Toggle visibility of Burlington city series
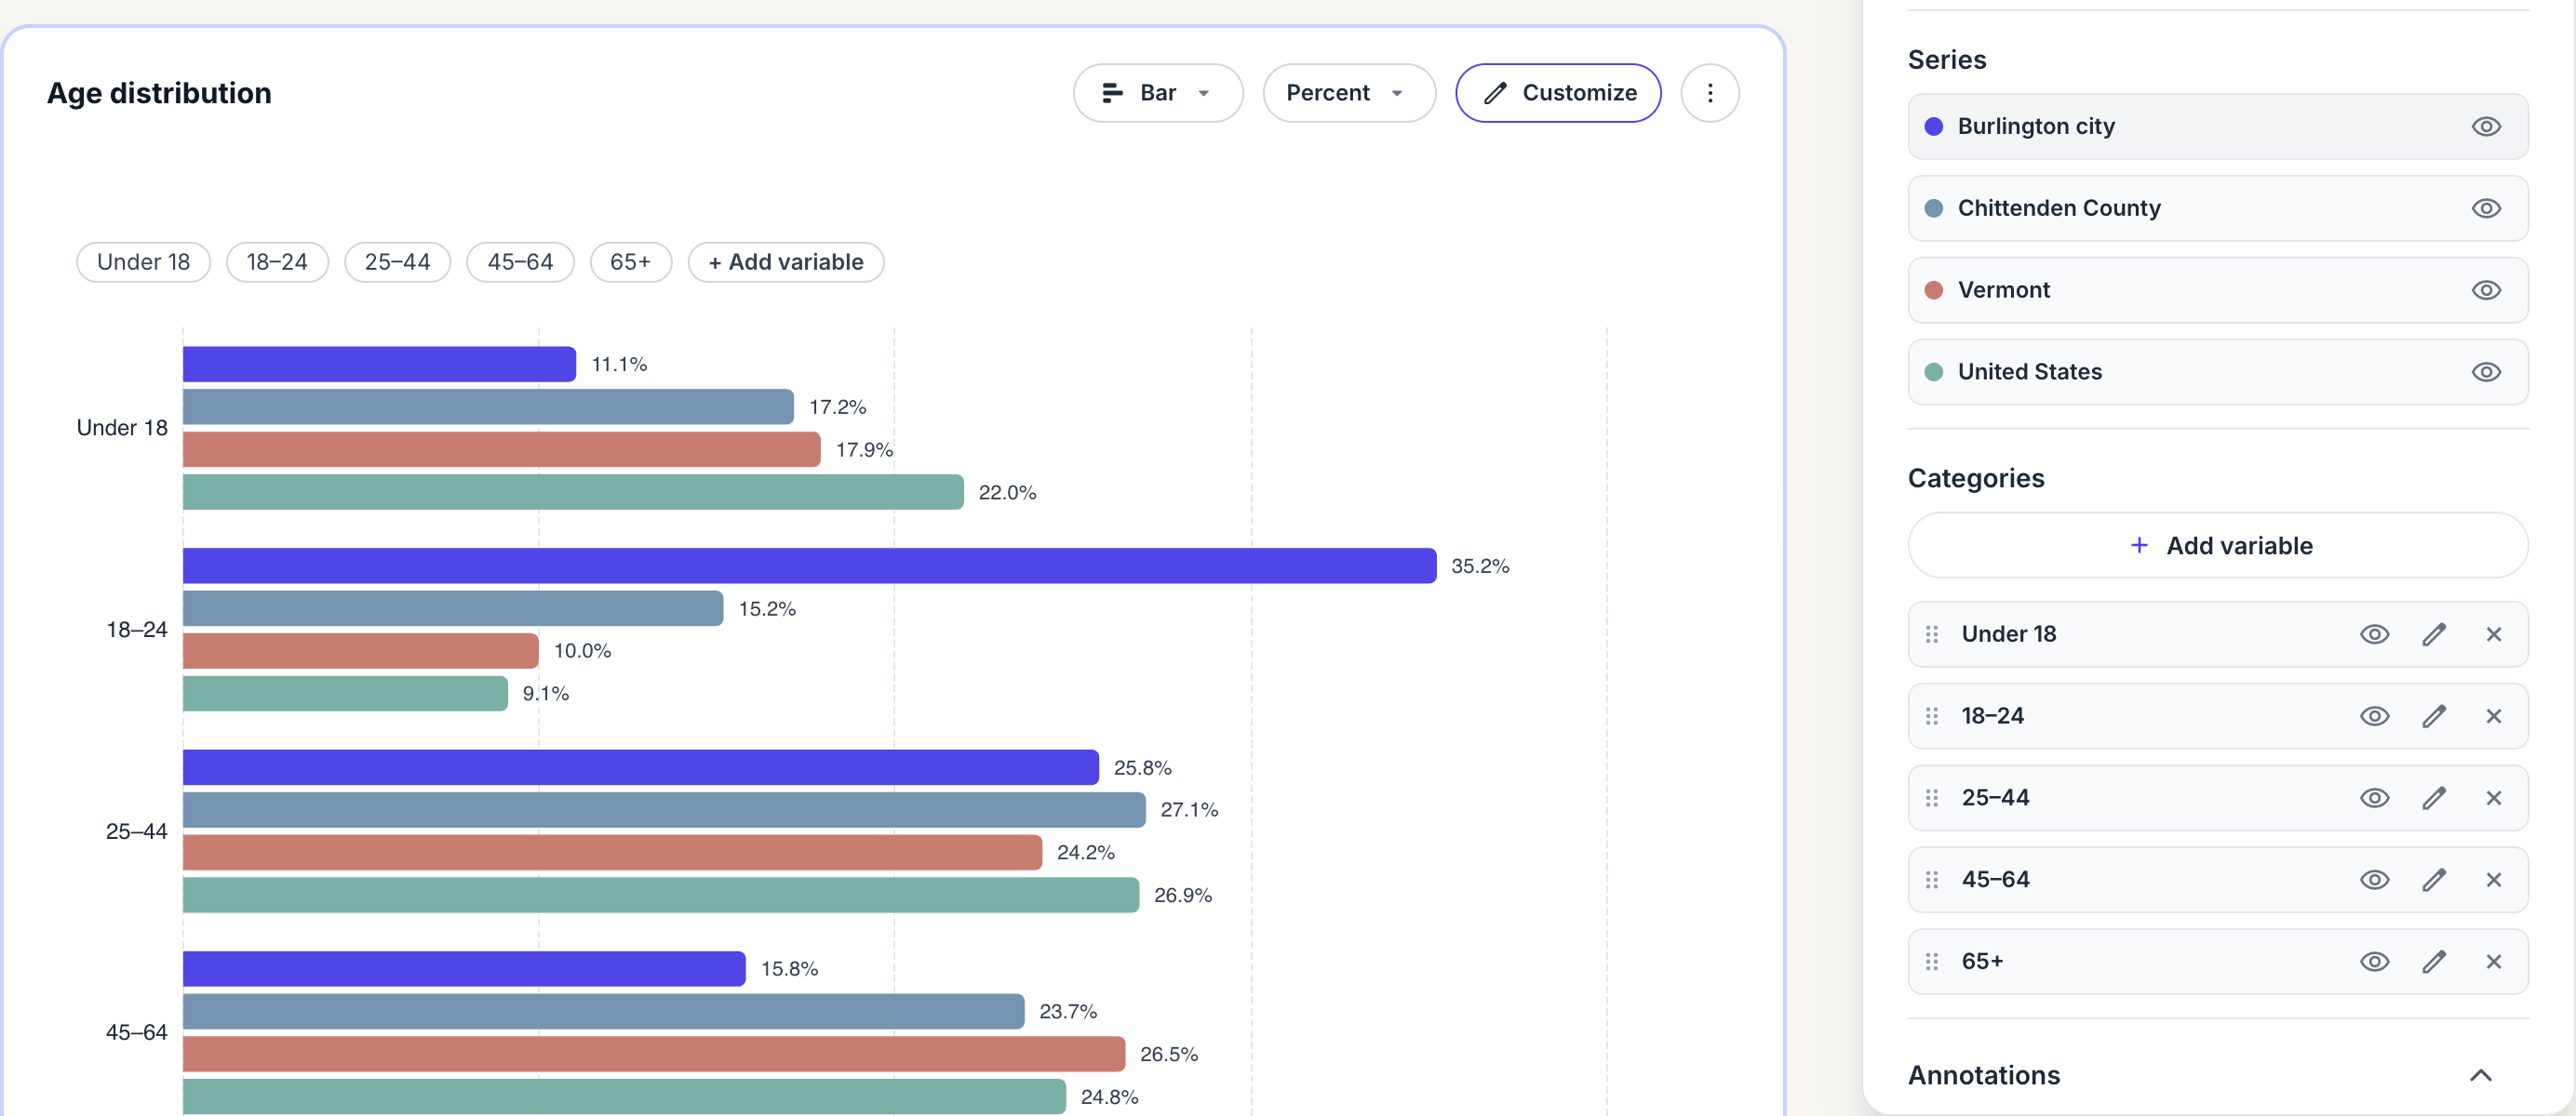This screenshot has height=1116, width=2576. coord(2486,126)
